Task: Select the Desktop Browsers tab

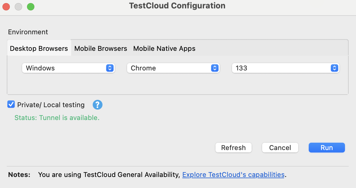Action: pos(39,48)
